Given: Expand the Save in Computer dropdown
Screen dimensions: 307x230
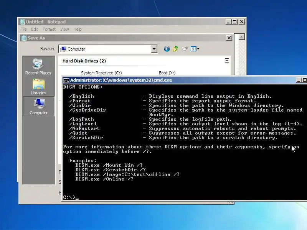Looking at the screenshot, I should point(154,49).
